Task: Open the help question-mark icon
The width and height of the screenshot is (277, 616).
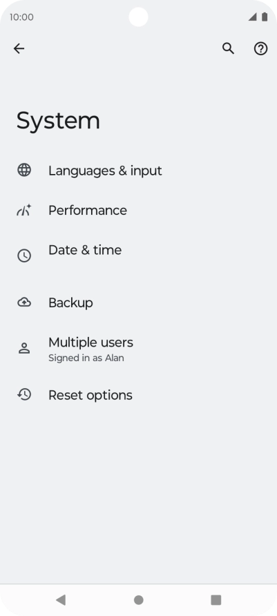Action: (260, 48)
